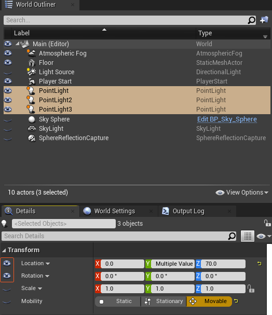Collapse the Main (Editor) world tree
This screenshot has width=272, height=315.
[x=18, y=44]
